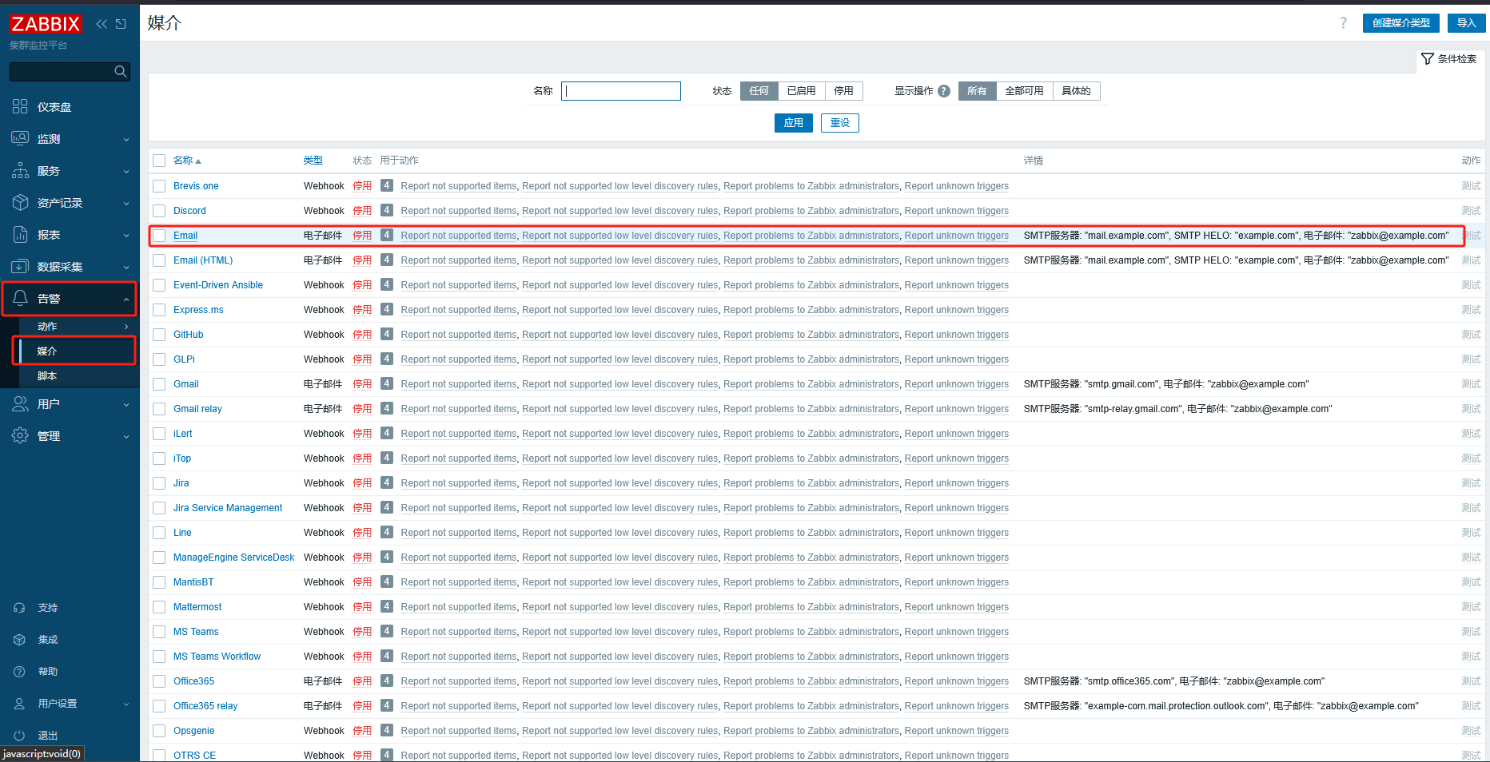
Task: Click the 创建媒介类型 button
Action: click(x=1400, y=23)
